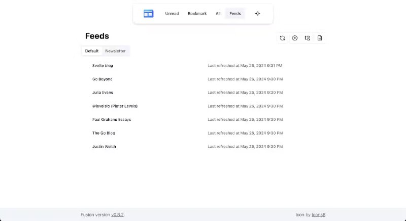Refresh all feeds with the refresh icon
406x221 pixels.
[282, 38]
